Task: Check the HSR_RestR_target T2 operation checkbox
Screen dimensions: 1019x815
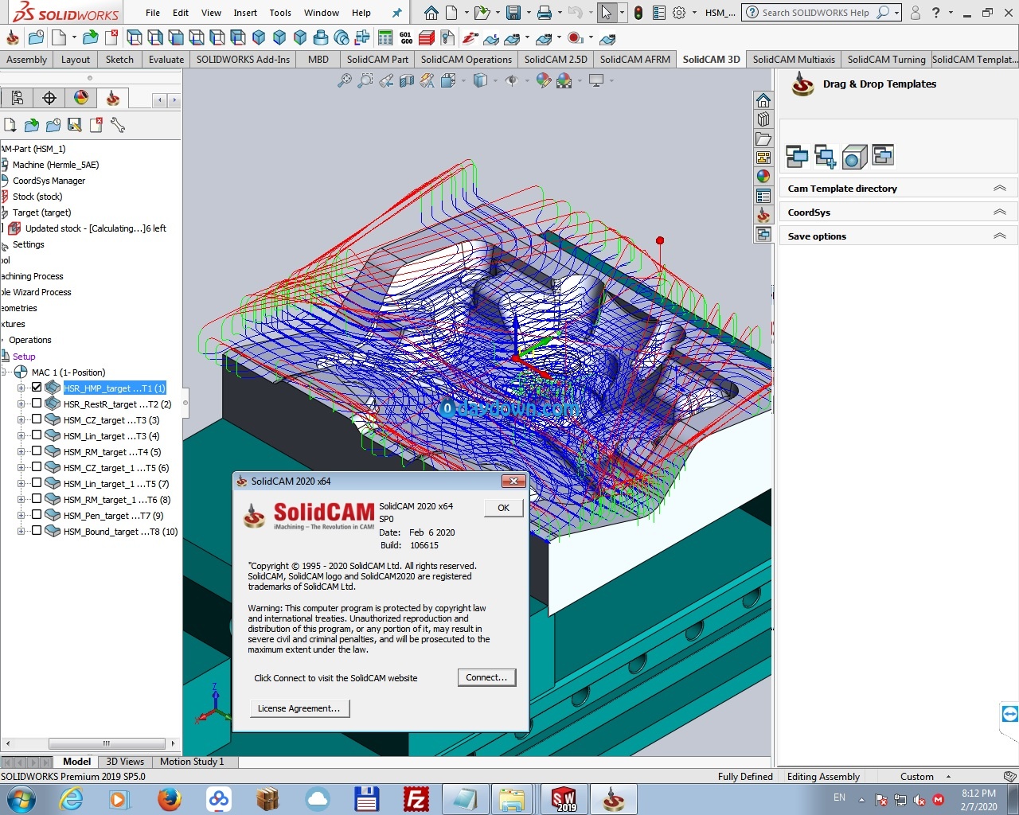Action: pyautogui.click(x=37, y=404)
